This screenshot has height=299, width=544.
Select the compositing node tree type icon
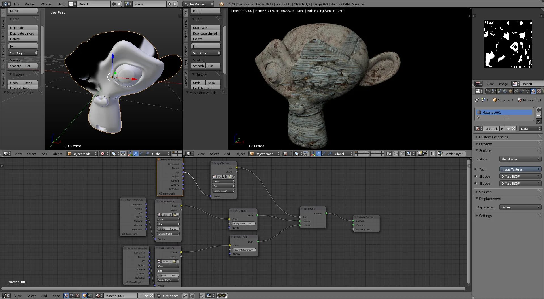[72, 296]
